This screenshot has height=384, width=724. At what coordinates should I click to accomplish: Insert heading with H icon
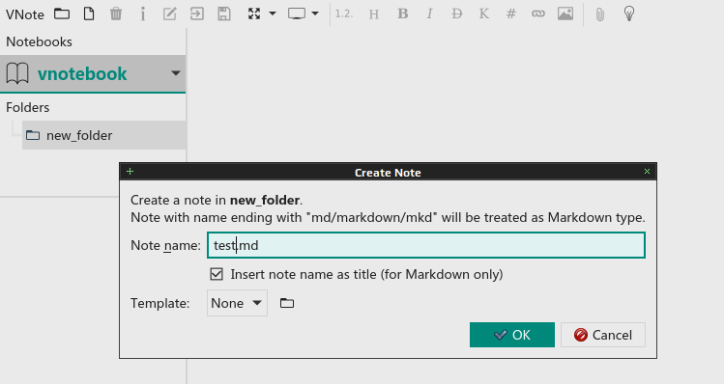374,14
